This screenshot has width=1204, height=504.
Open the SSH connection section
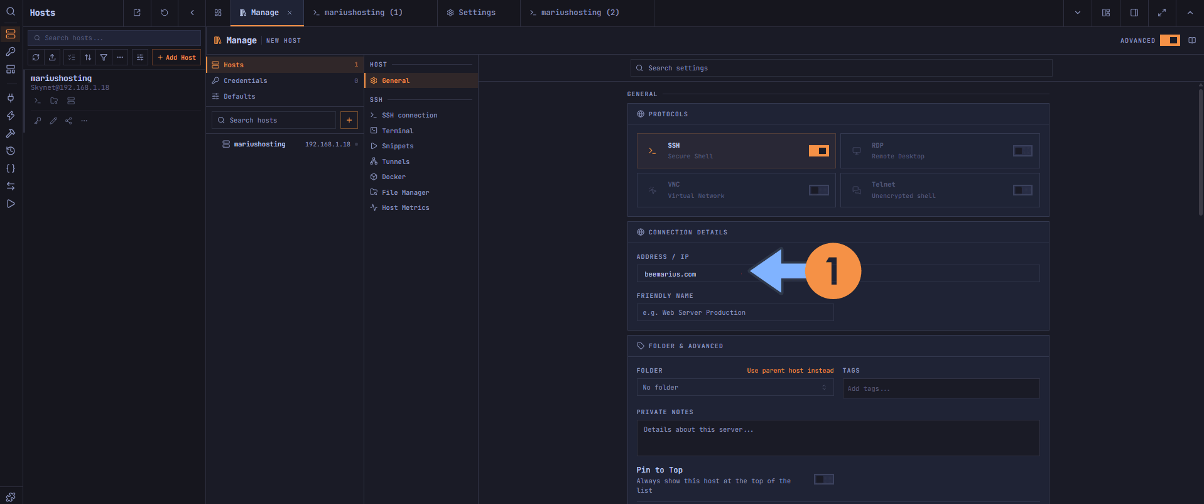[421, 115]
